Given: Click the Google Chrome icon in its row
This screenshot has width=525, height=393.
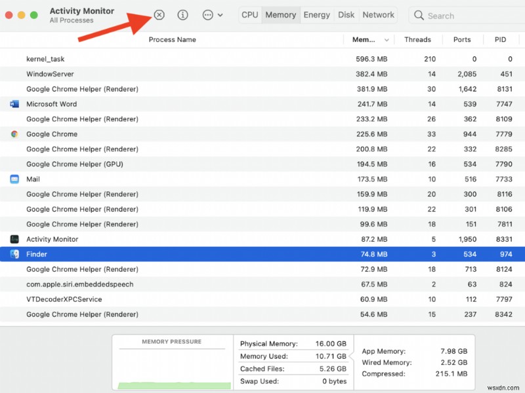Looking at the screenshot, I should (14, 134).
